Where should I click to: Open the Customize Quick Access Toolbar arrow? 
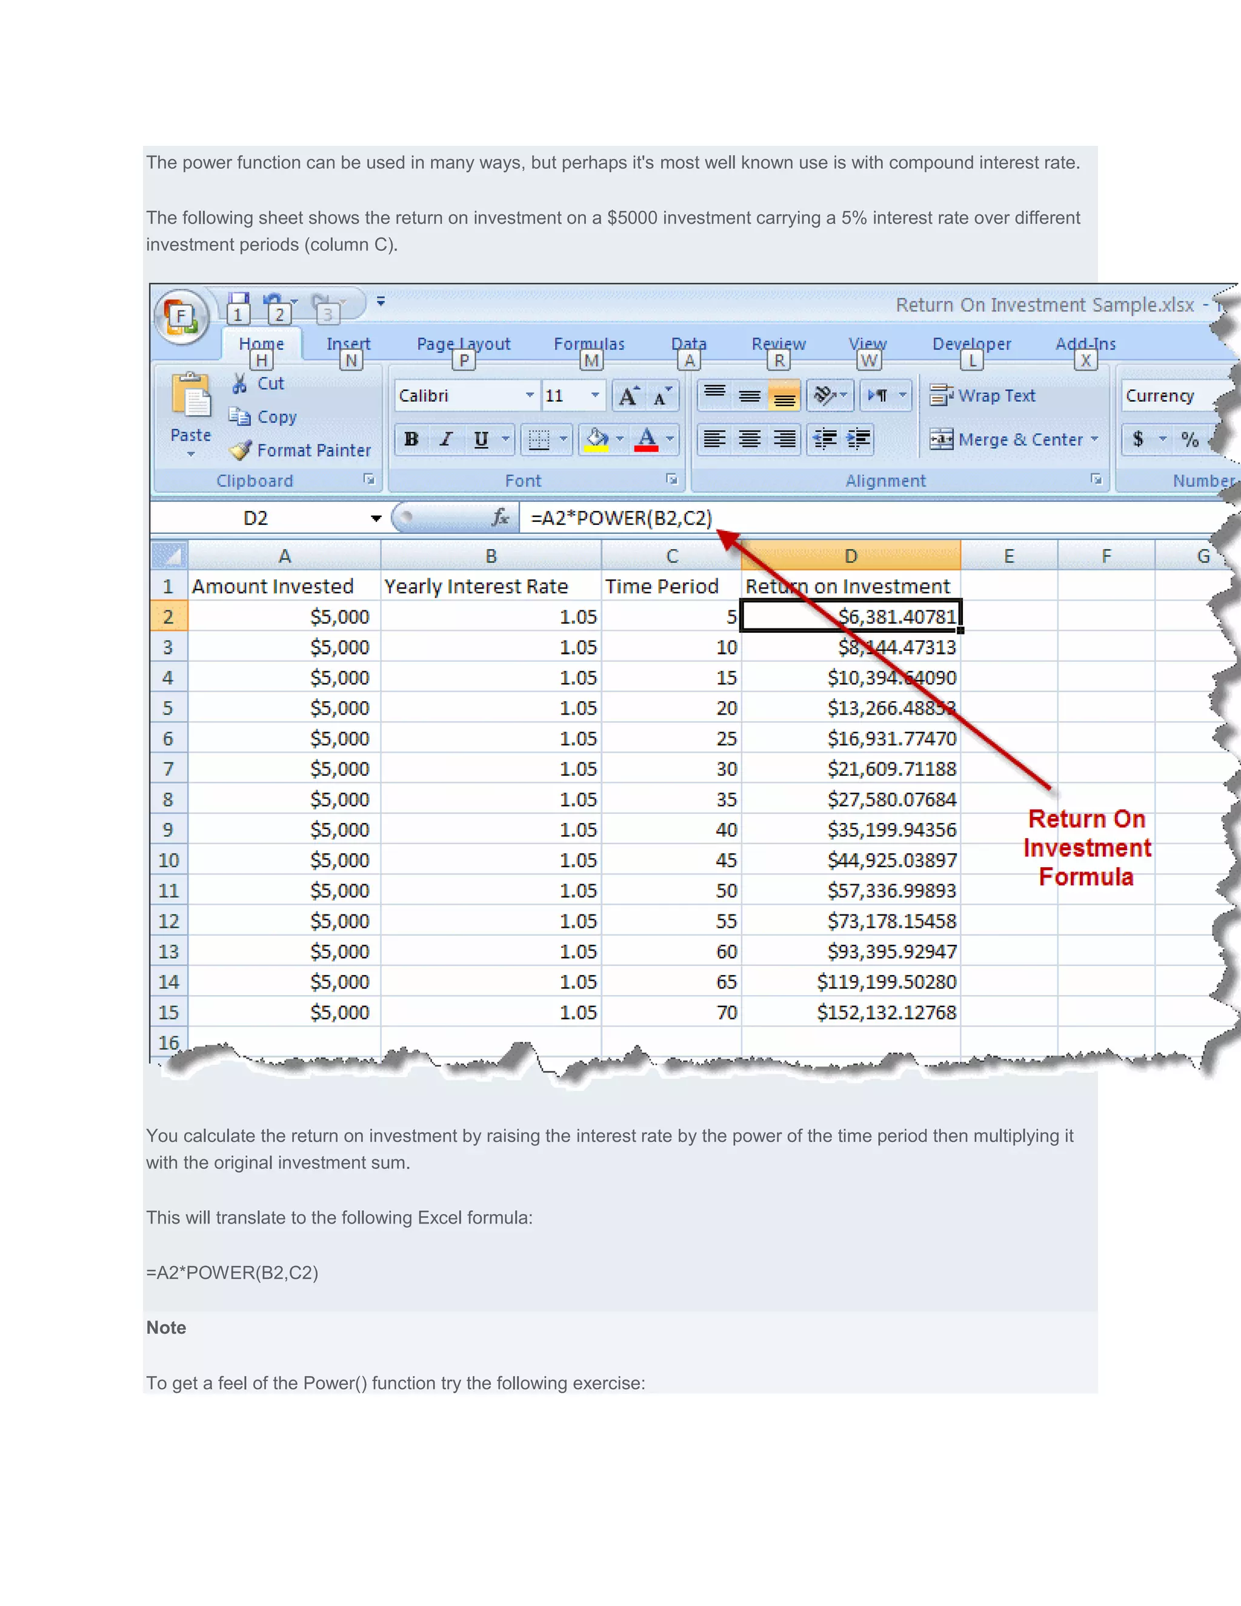coord(381,301)
